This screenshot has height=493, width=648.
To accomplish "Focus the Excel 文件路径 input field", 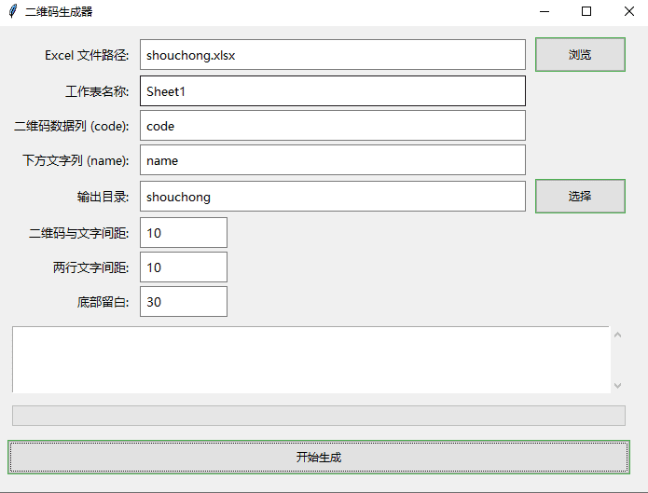I will [x=333, y=55].
